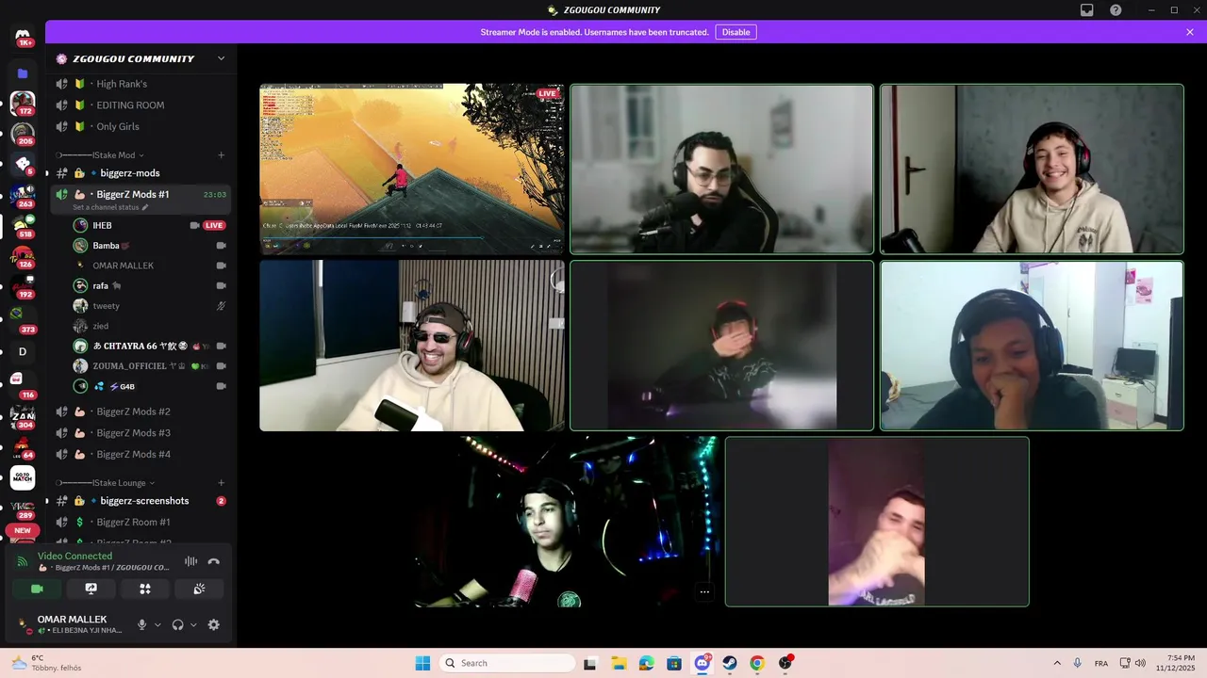Viewport: 1207px width, 678px height.
Task: Open File Explorer from taskbar
Action: 619,663
